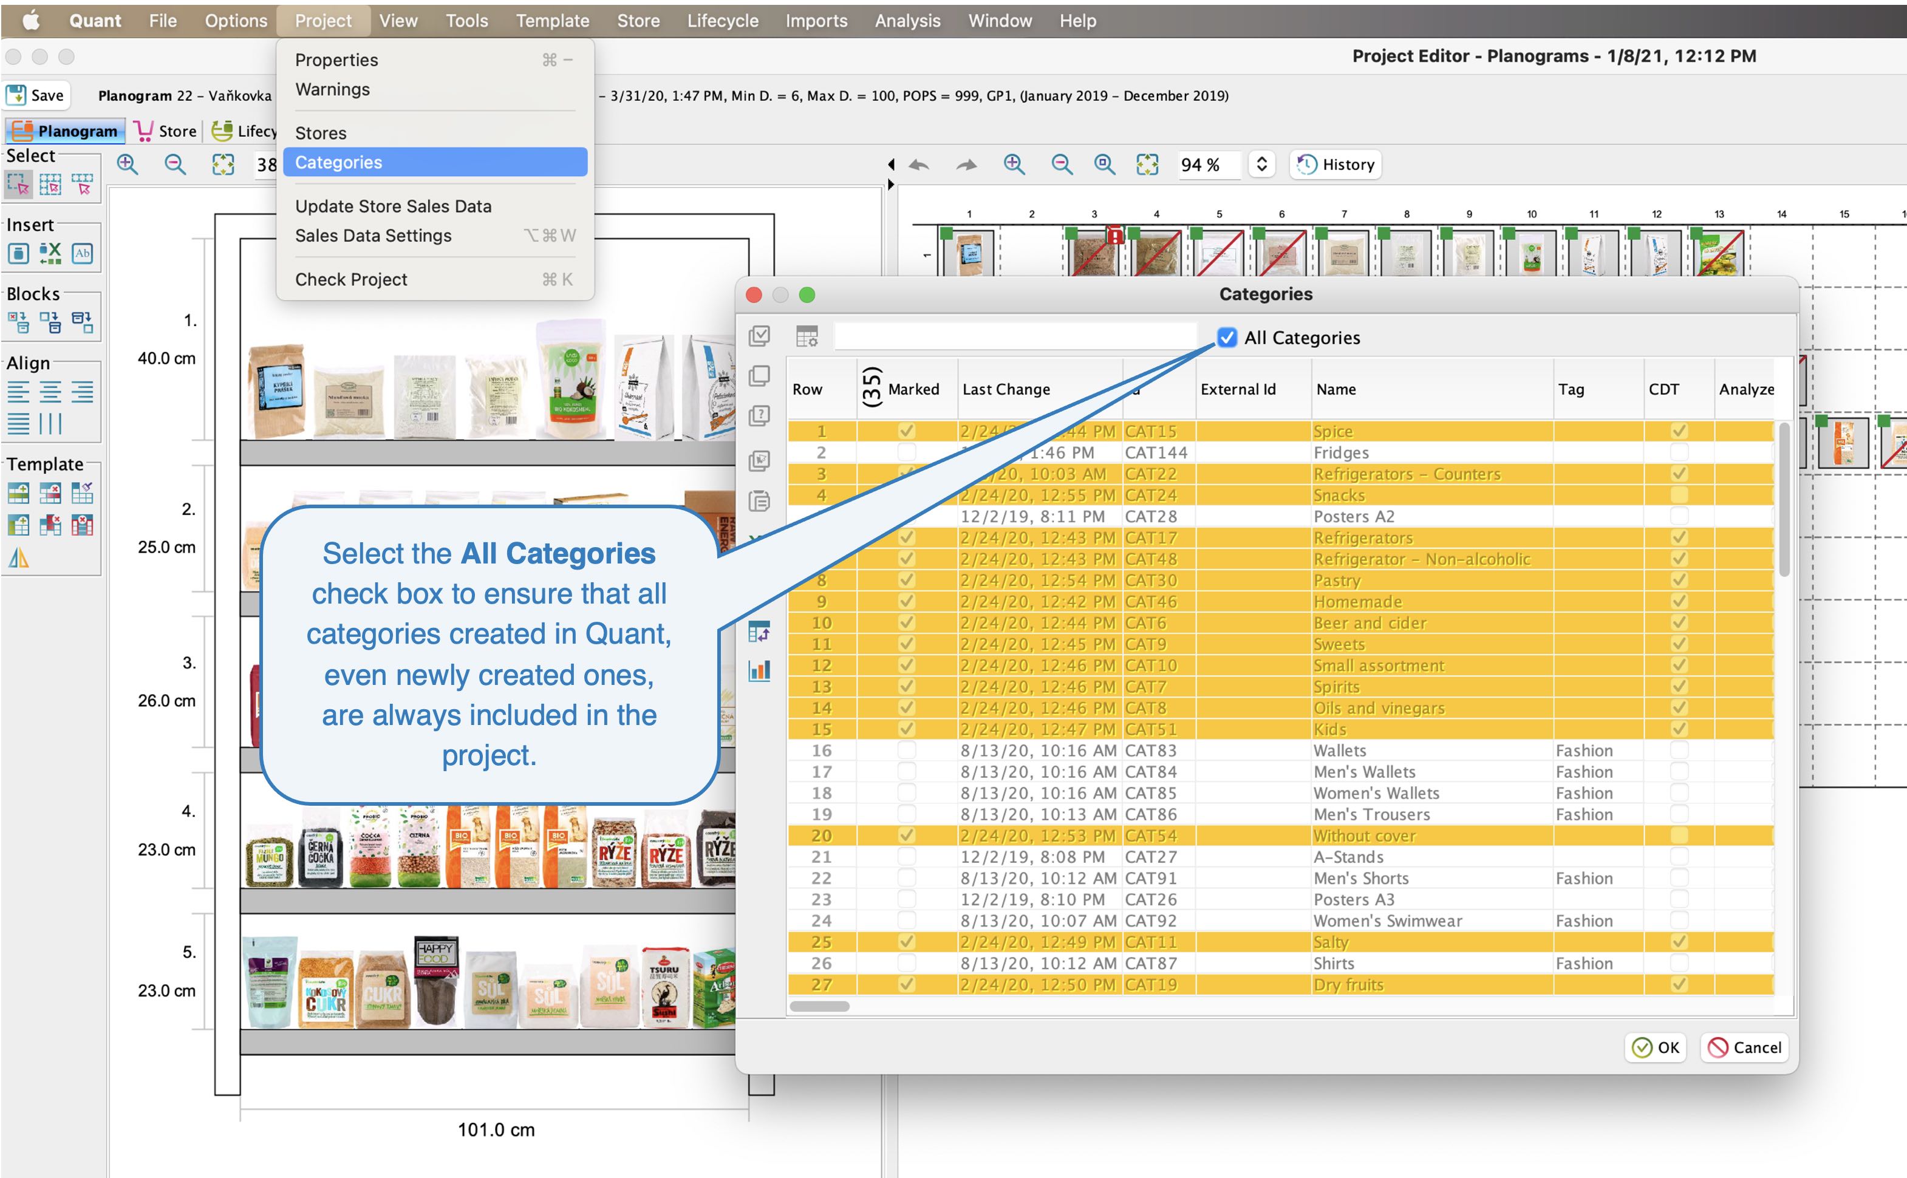Screen dimensions: 1907x1178
Task: Toggle Marked checkbox for Fridges row
Action: 906,452
